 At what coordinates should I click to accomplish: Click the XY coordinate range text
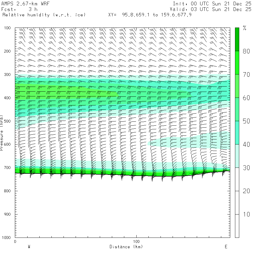pyautogui.click(x=150, y=15)
